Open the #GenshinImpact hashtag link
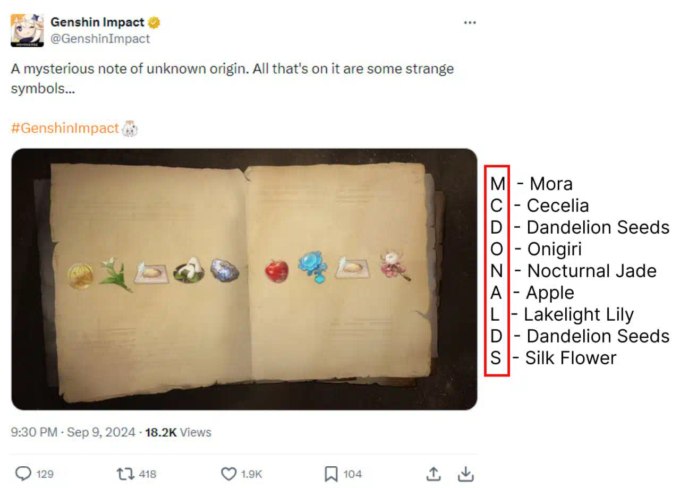The height and width of the screenshot is (488, 680). pyautogui.click(x=65, y=129)
